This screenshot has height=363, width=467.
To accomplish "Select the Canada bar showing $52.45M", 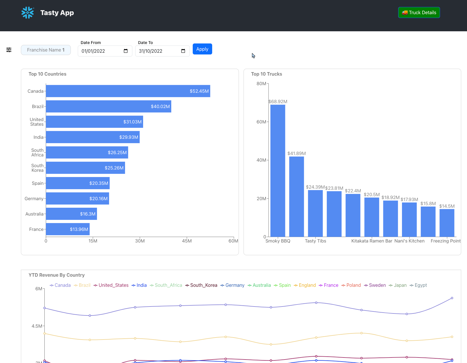I will (128, 91).
